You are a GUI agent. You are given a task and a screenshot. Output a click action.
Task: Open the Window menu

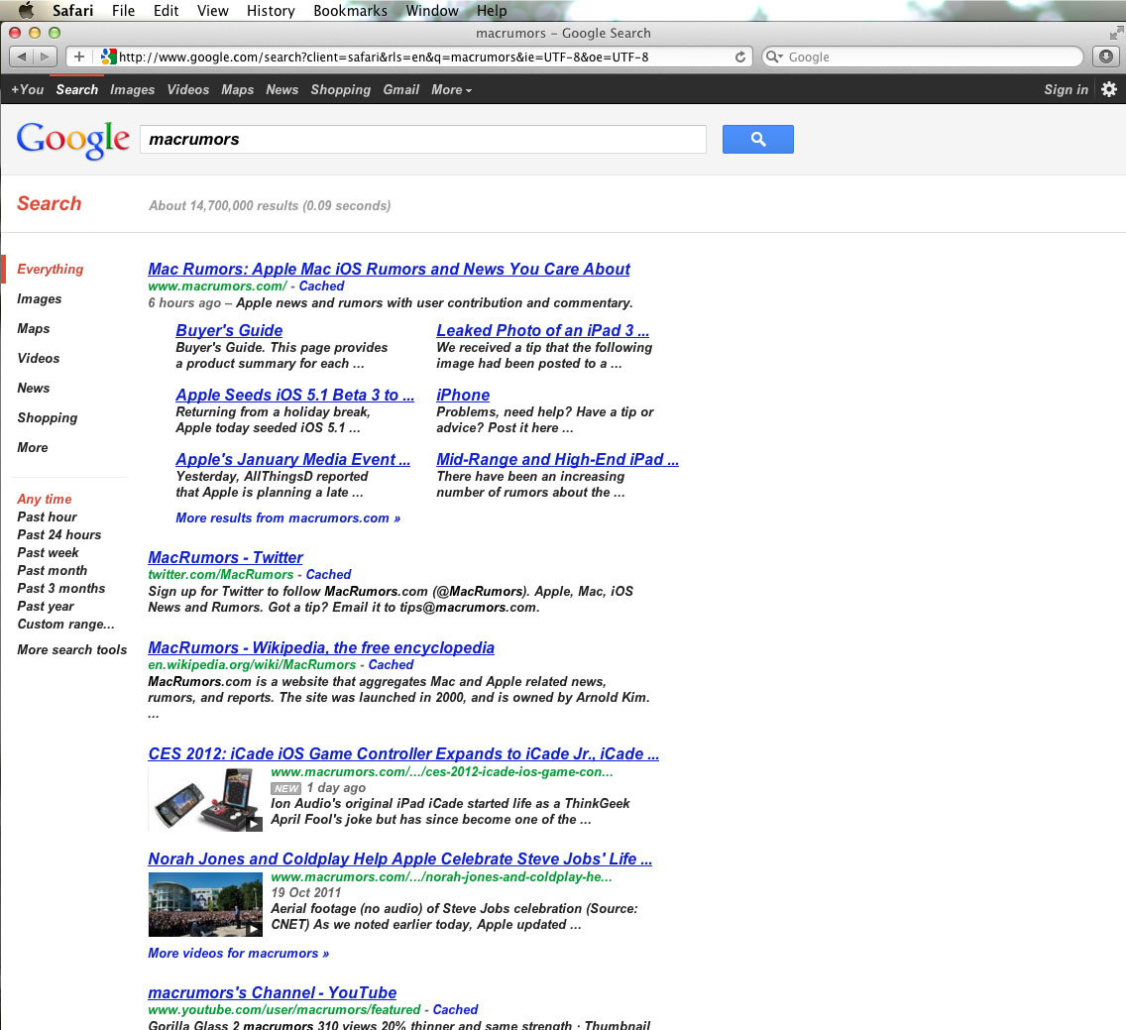[x=431, y=11]
